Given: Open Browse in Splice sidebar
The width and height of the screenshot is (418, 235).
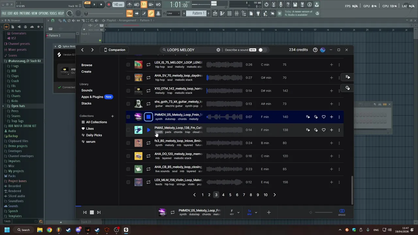Looking at the screenshot, I should pyautogui.click(x=87, y=65).
